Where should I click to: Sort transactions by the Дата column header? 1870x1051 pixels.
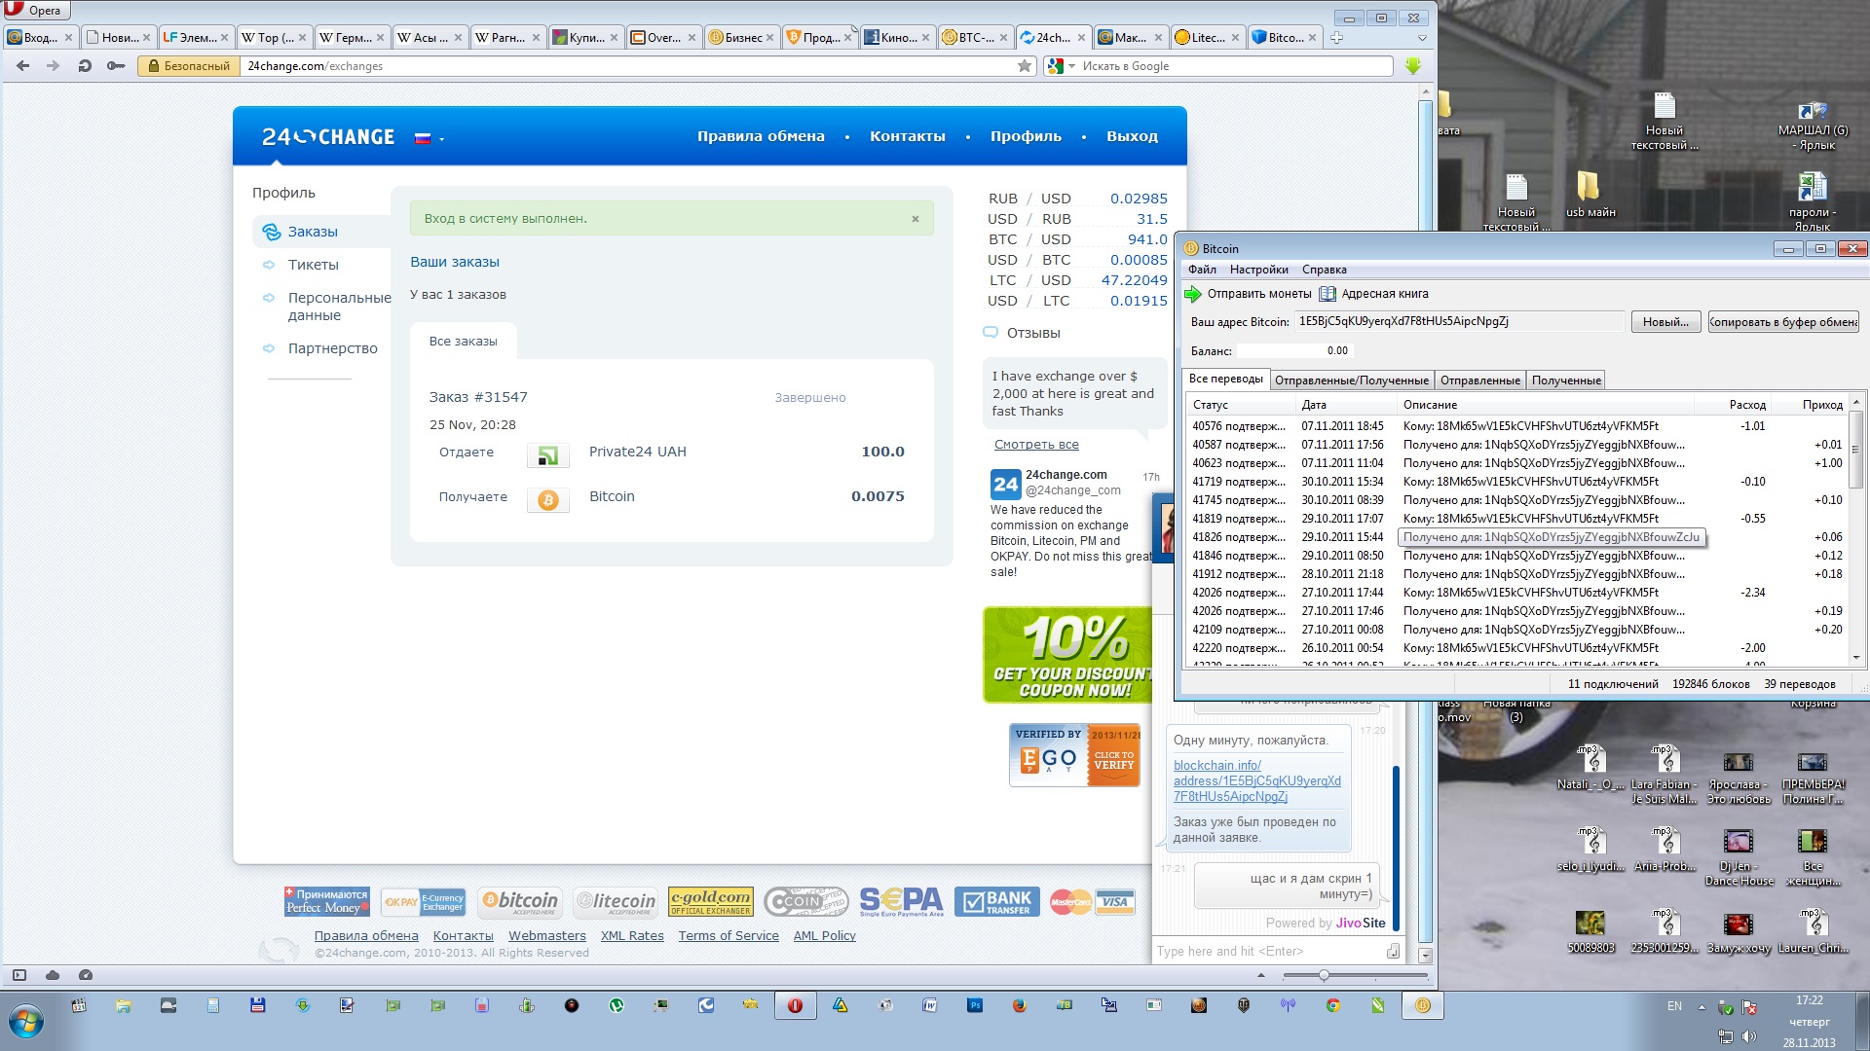click(x=1344, y=405)
